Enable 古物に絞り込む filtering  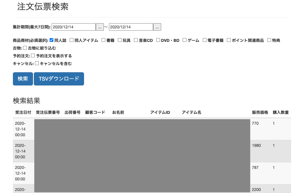[24, 48]
